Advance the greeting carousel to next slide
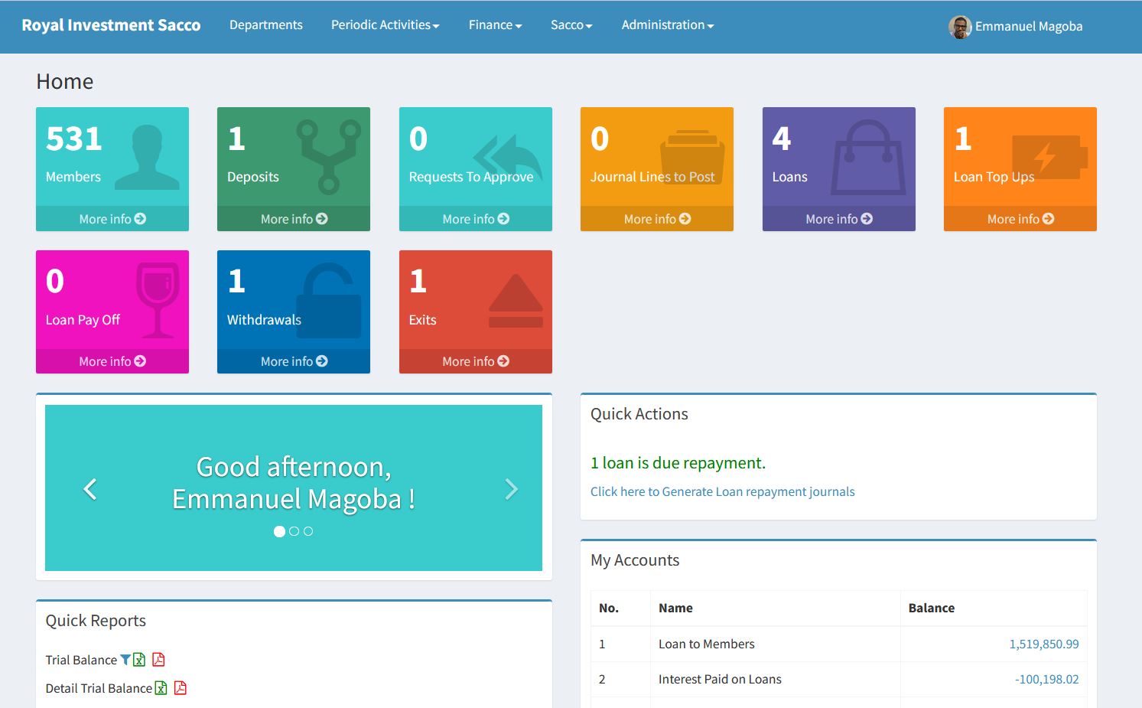The height and width of the screenshot is (708, 1142). (512, 489)
